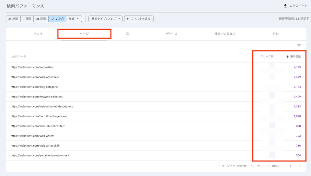Click plus icon for フィルタを追加
The image size is (311, 176).
click(x=128, y=19)
